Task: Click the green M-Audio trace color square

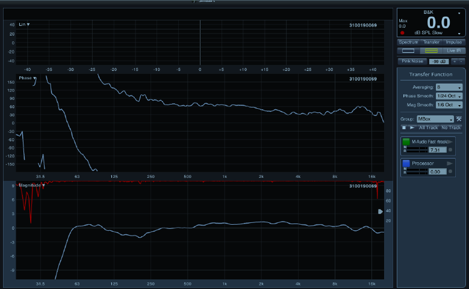Action: pyautogui.click(x=406, y=141)
